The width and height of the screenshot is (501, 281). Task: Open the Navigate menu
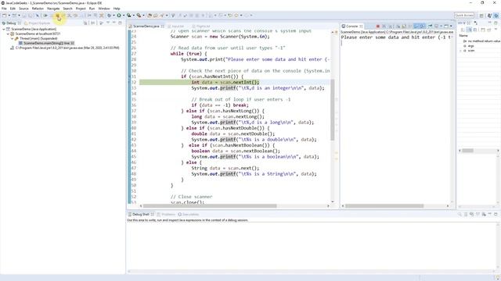[53, 9]
